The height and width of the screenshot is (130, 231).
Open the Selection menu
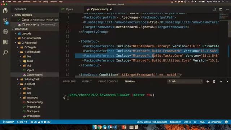pyautogui.click(x=27, y=1)
